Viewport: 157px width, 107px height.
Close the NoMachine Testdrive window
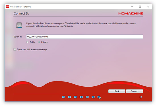tap(148, 7)
